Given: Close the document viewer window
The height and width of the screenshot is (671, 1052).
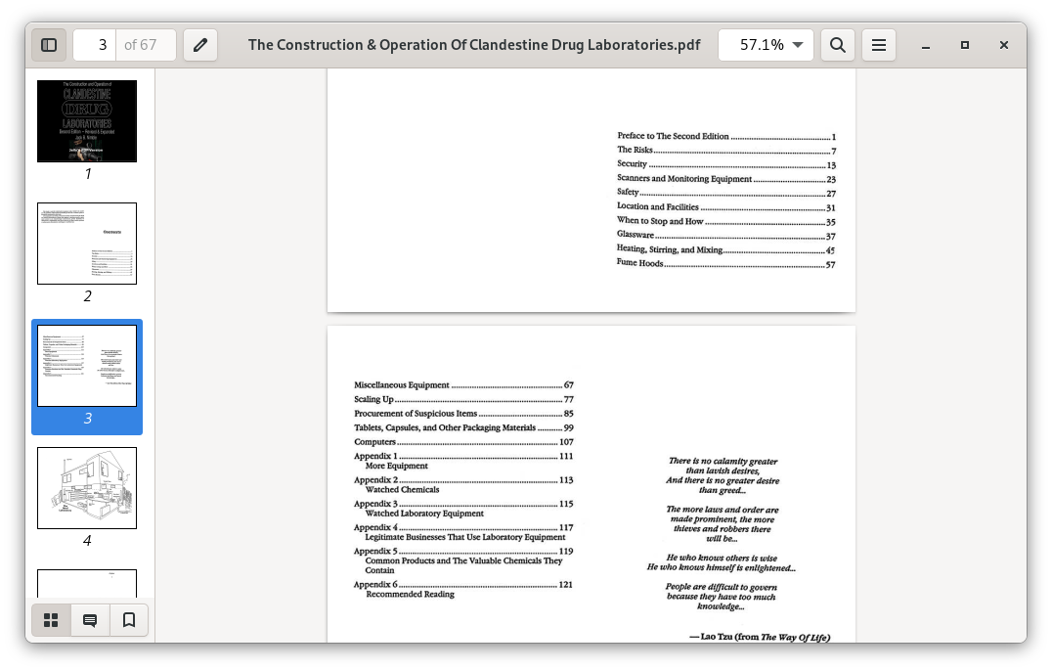Looking at the screenshot, I should pyautogui.click(x=1004, y=45).
